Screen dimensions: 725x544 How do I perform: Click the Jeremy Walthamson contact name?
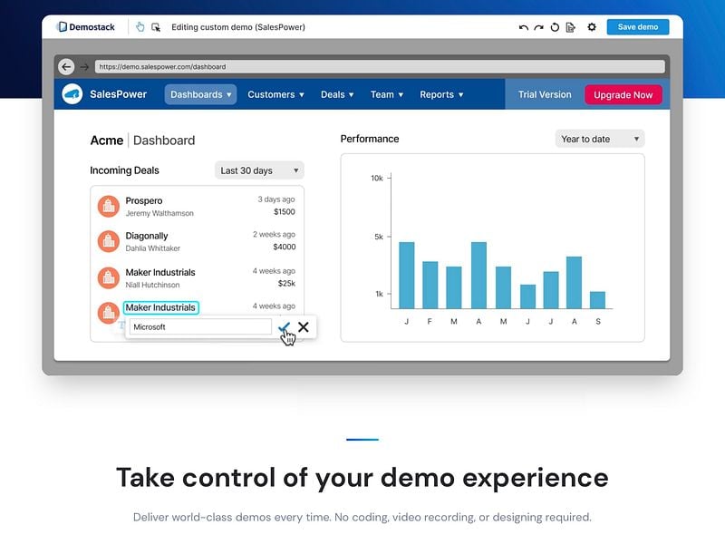point(159,213)
